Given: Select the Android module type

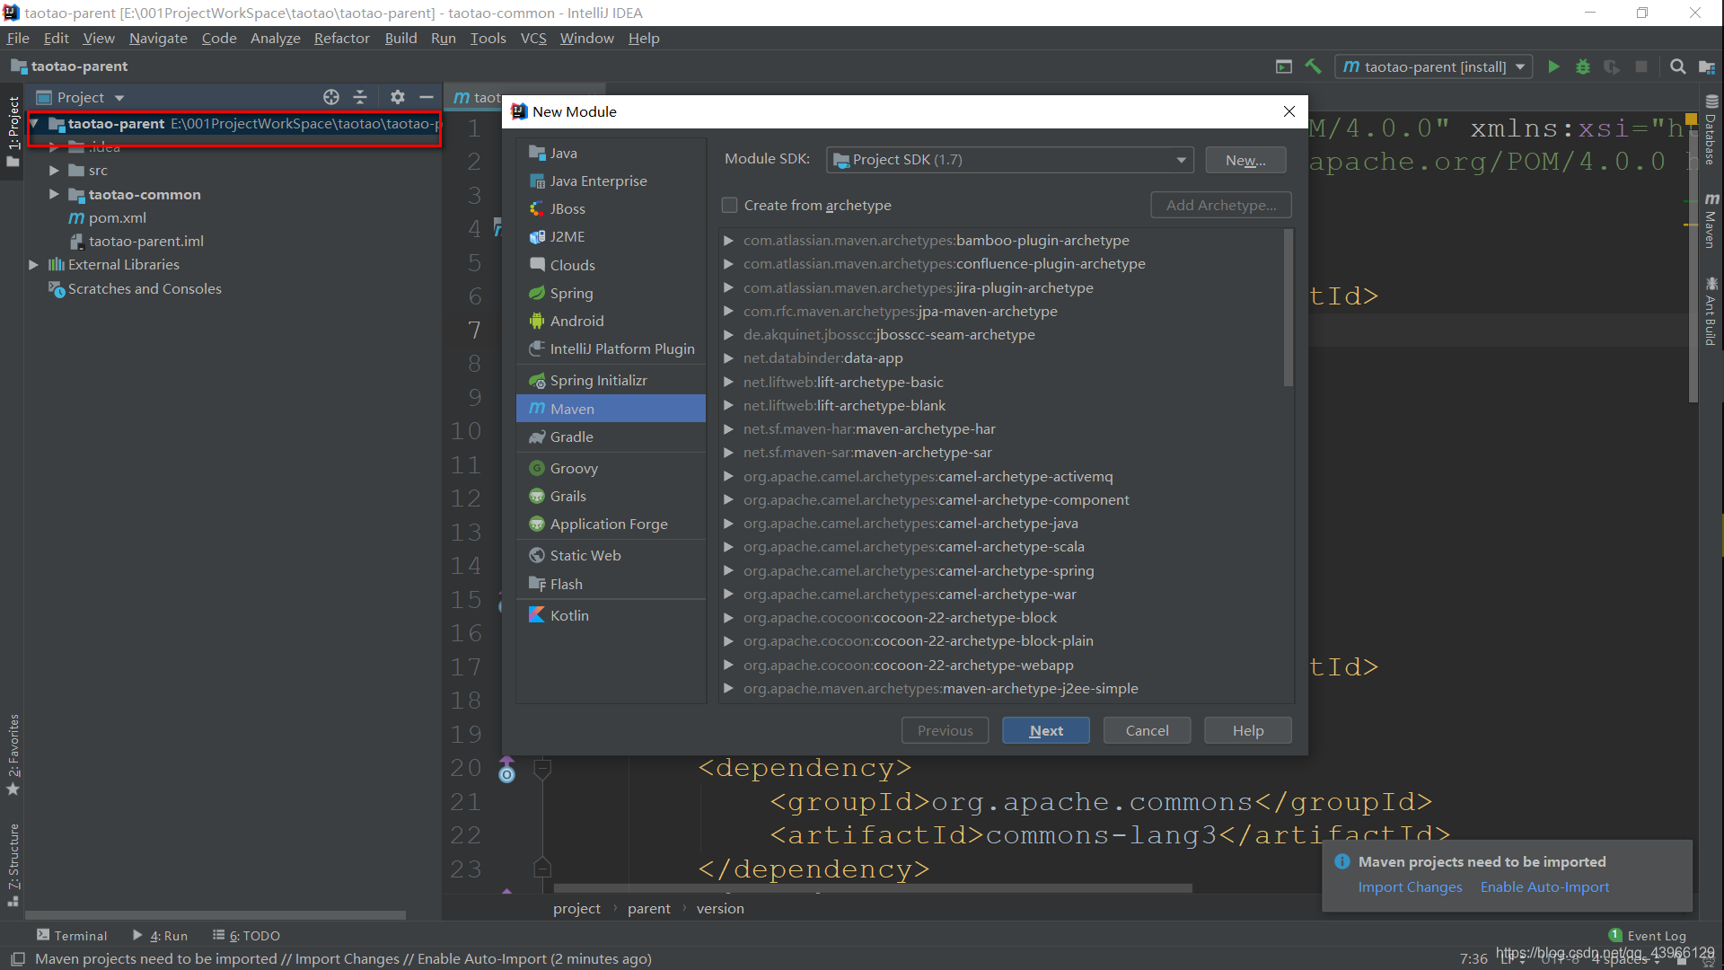Looking at the screenshot, I should [x=611, y=322].
